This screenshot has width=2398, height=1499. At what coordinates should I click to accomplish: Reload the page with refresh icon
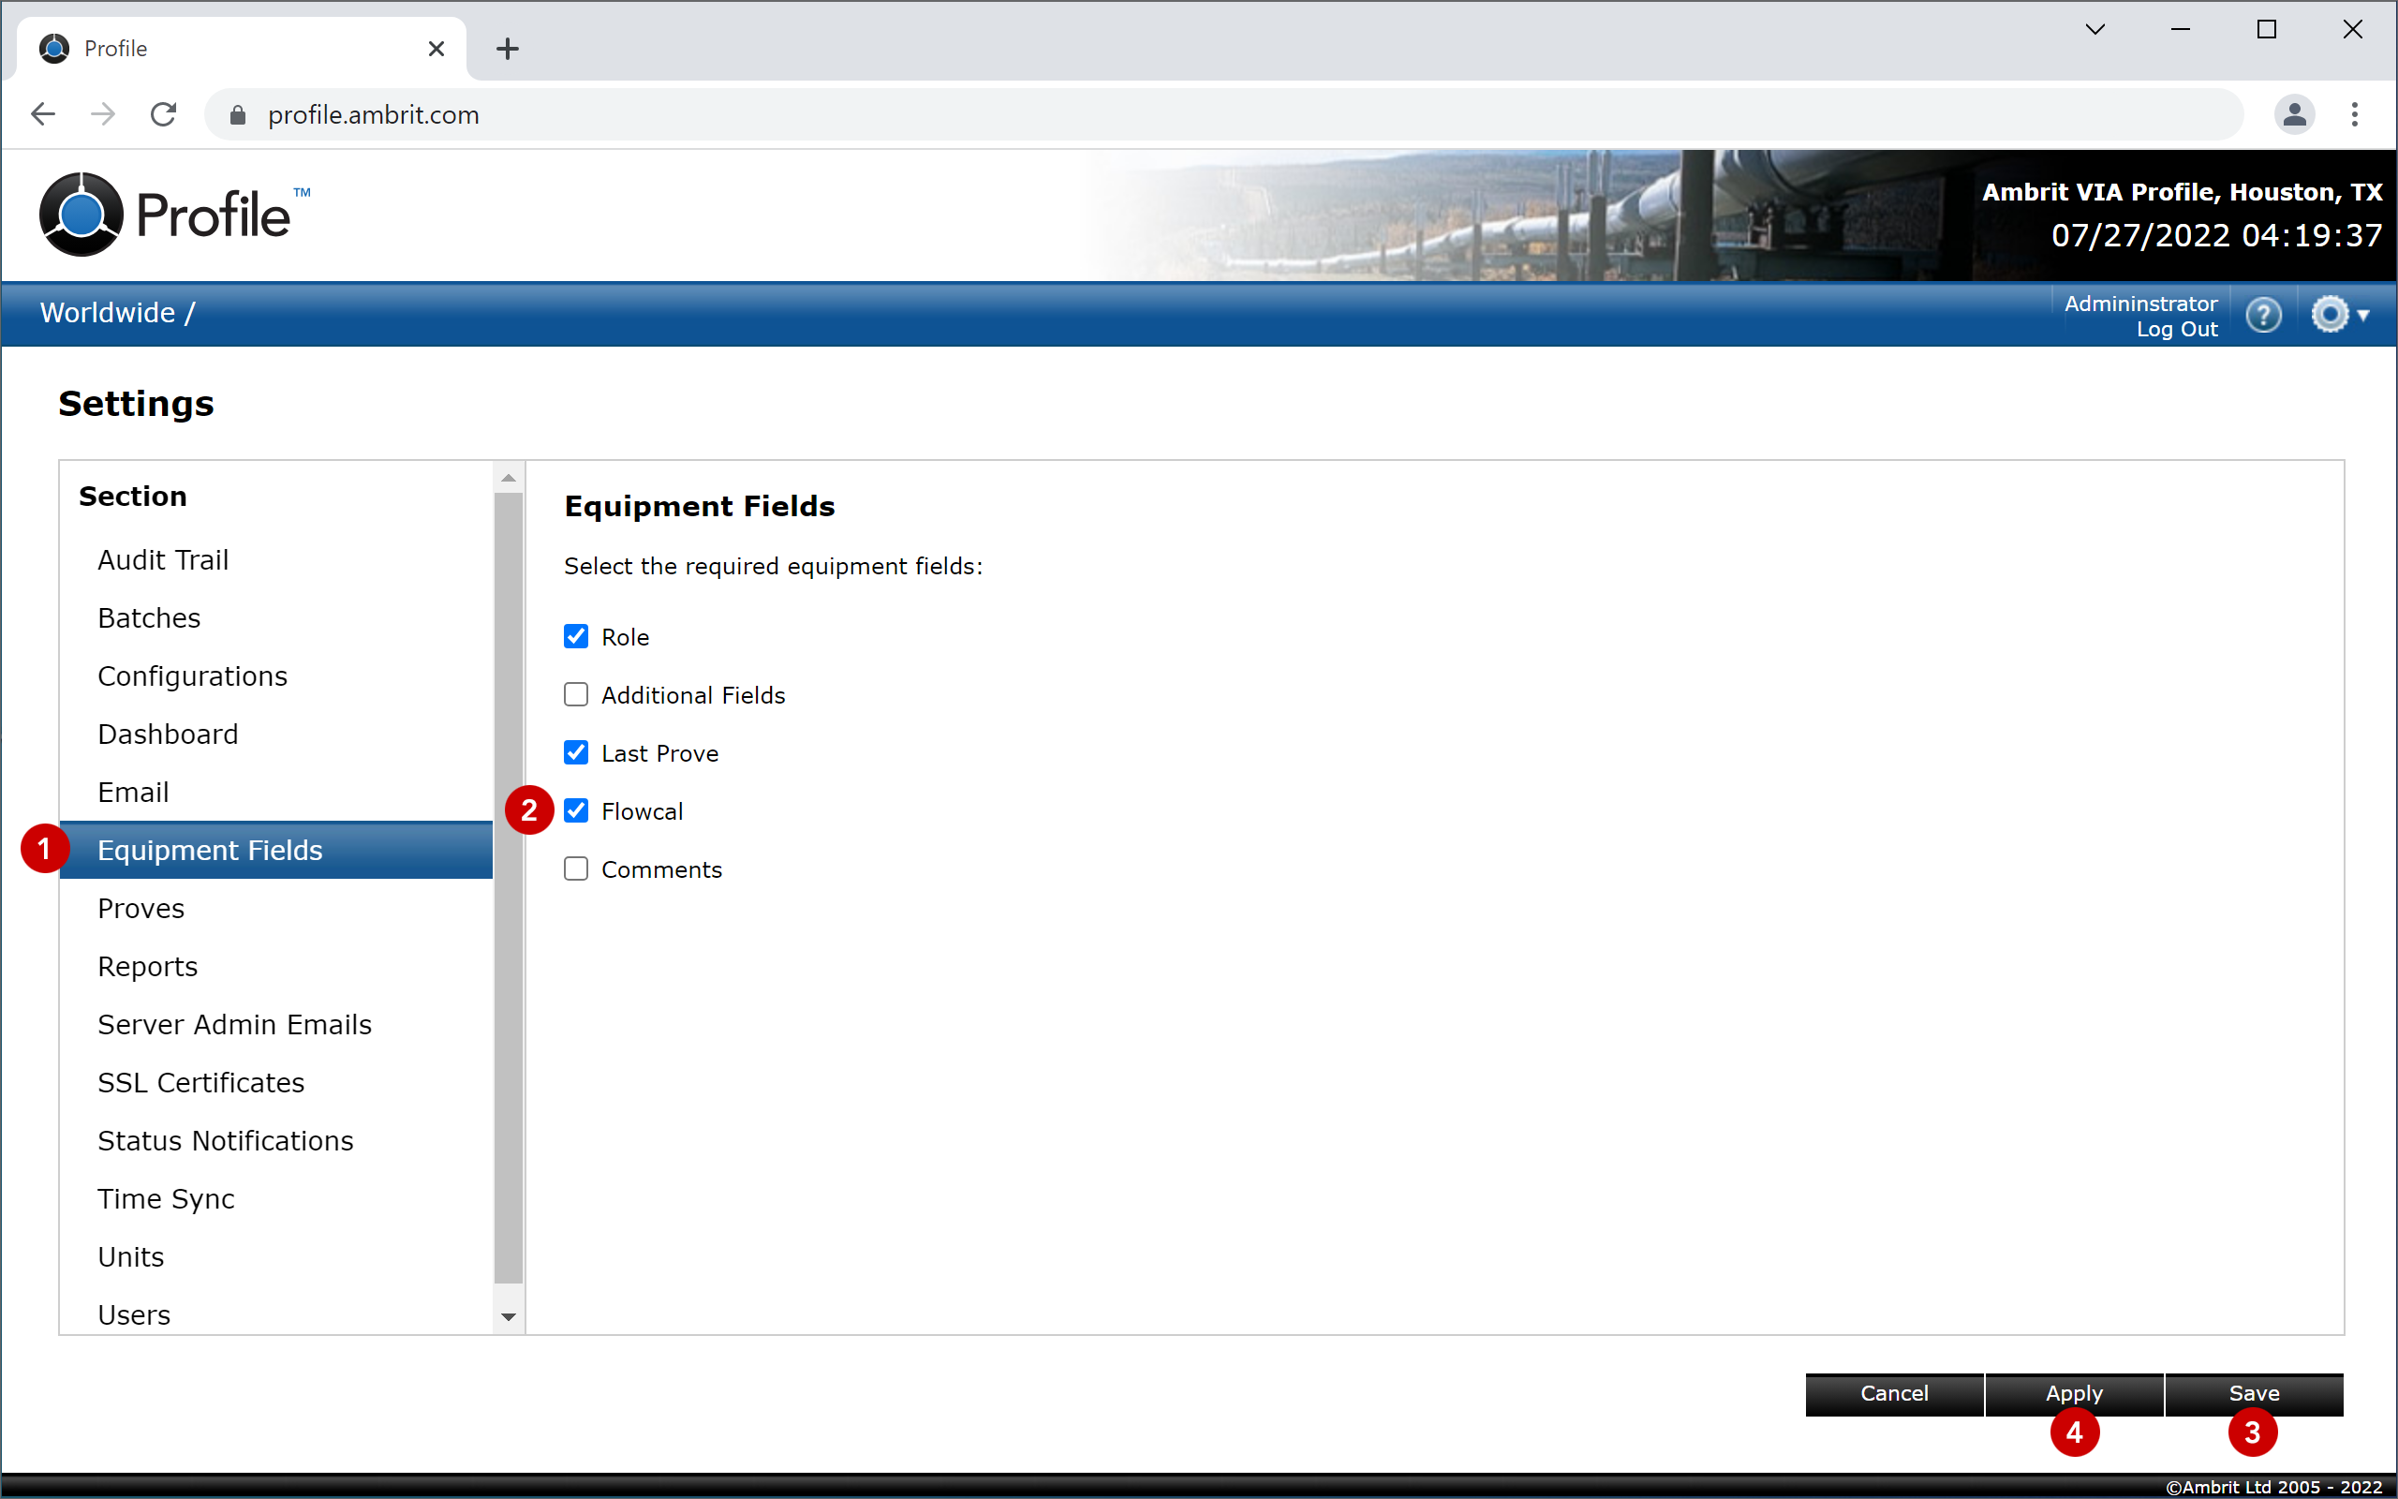pyautogui.click(x=164, y=114)
